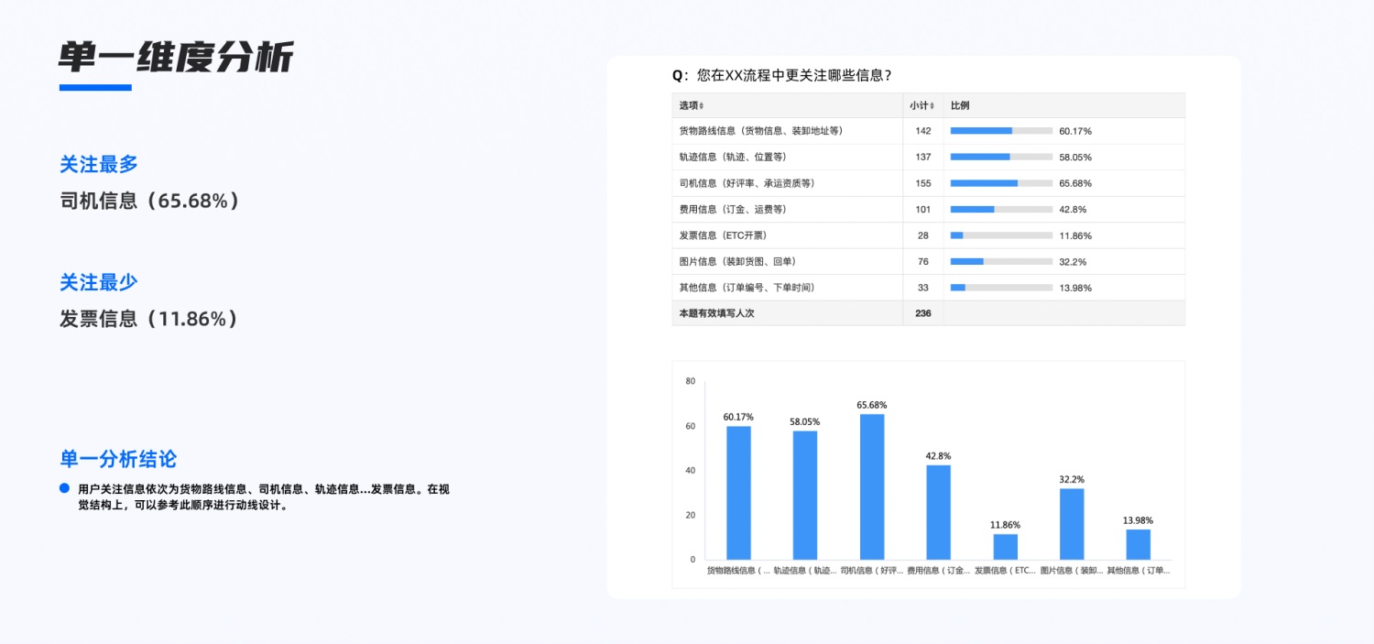Expand the 费用信息（订金... chart label
This screenshot has height=644, width=1374.
click(937, 569)
